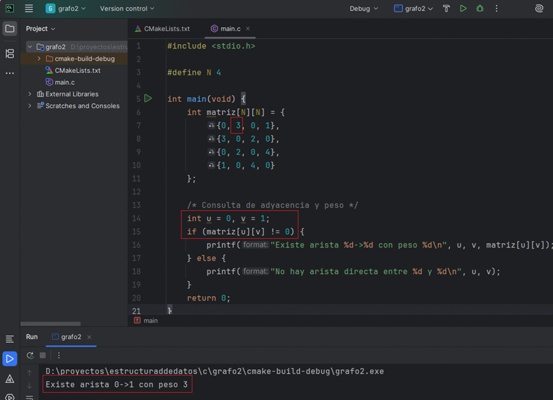Click the Rerun icon in Run panel
The image size is (553, 400).
30,355
